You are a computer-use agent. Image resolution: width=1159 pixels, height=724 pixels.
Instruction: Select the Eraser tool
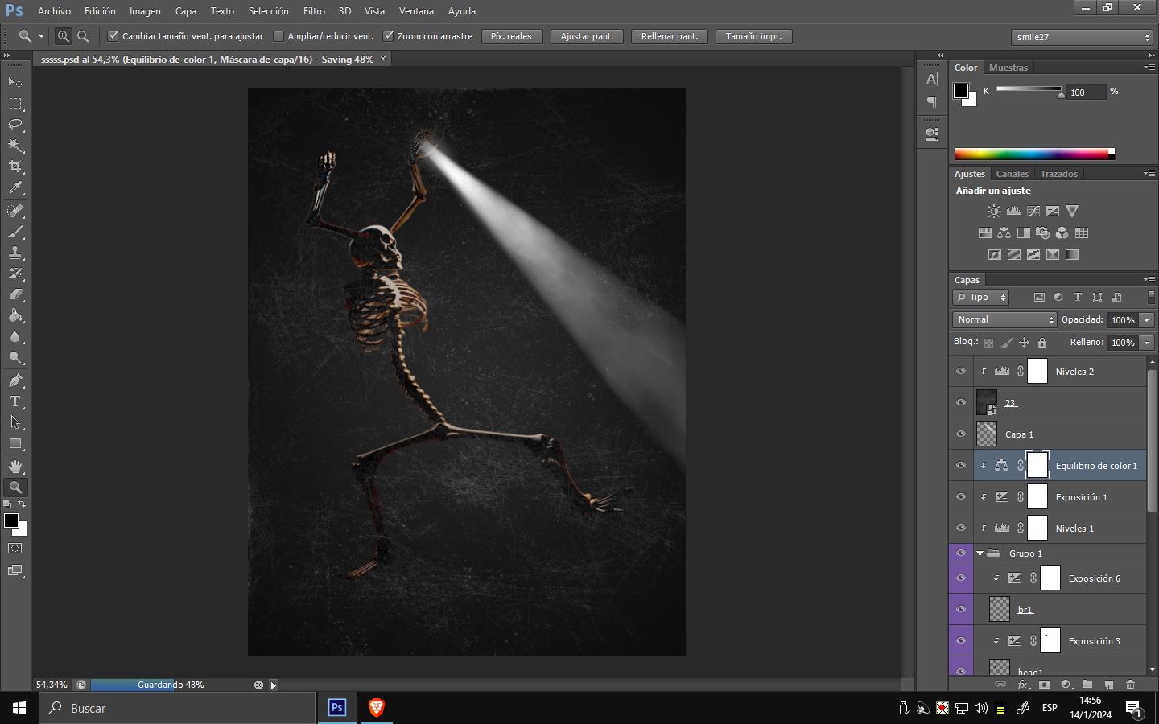[15, 294]
